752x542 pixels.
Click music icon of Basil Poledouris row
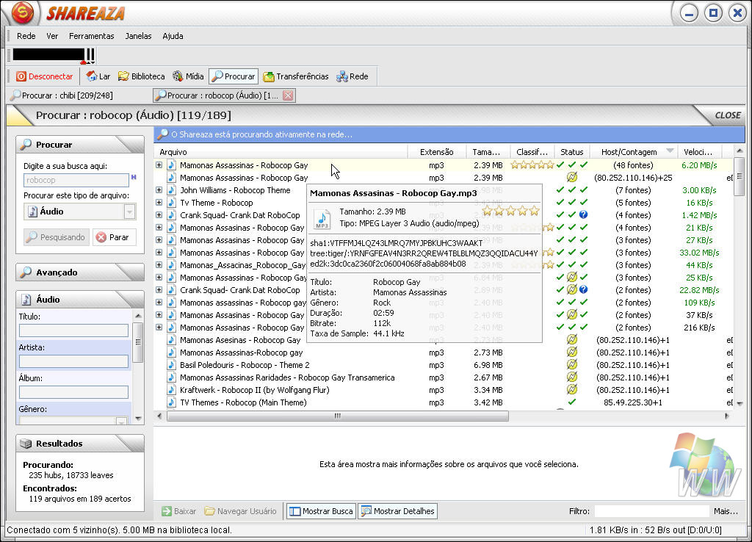171,365
